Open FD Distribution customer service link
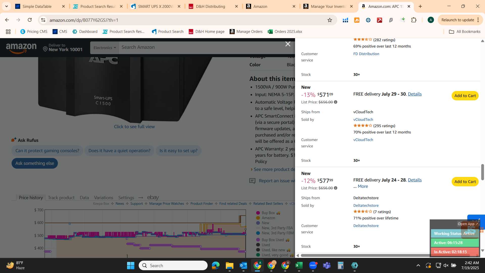The image size is (485, 273). coord(366,54)
